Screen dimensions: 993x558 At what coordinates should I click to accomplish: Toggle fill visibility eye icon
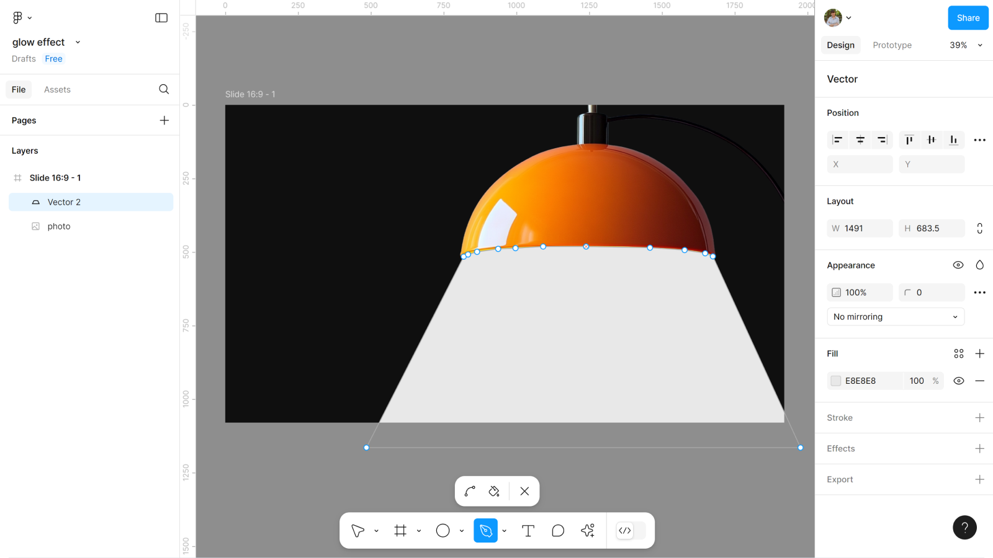click(958, 381)
